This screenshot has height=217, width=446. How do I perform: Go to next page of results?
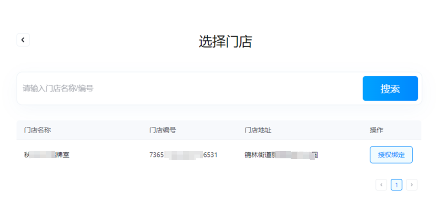tap(412, 185)
